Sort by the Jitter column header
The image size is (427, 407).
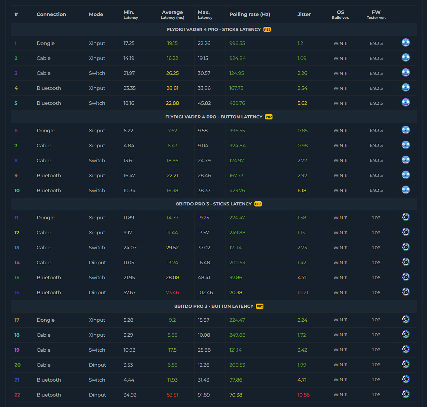(x=304, y=14)
